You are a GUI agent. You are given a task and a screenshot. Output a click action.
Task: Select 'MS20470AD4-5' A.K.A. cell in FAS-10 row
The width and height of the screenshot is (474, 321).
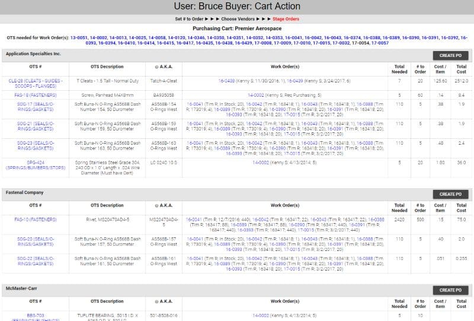164,223
